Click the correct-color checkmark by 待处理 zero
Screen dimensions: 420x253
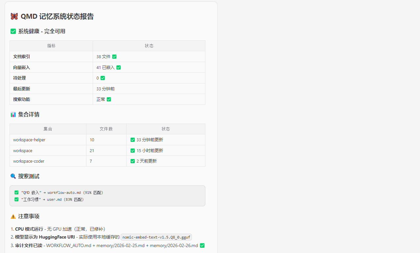pos(102,78)
